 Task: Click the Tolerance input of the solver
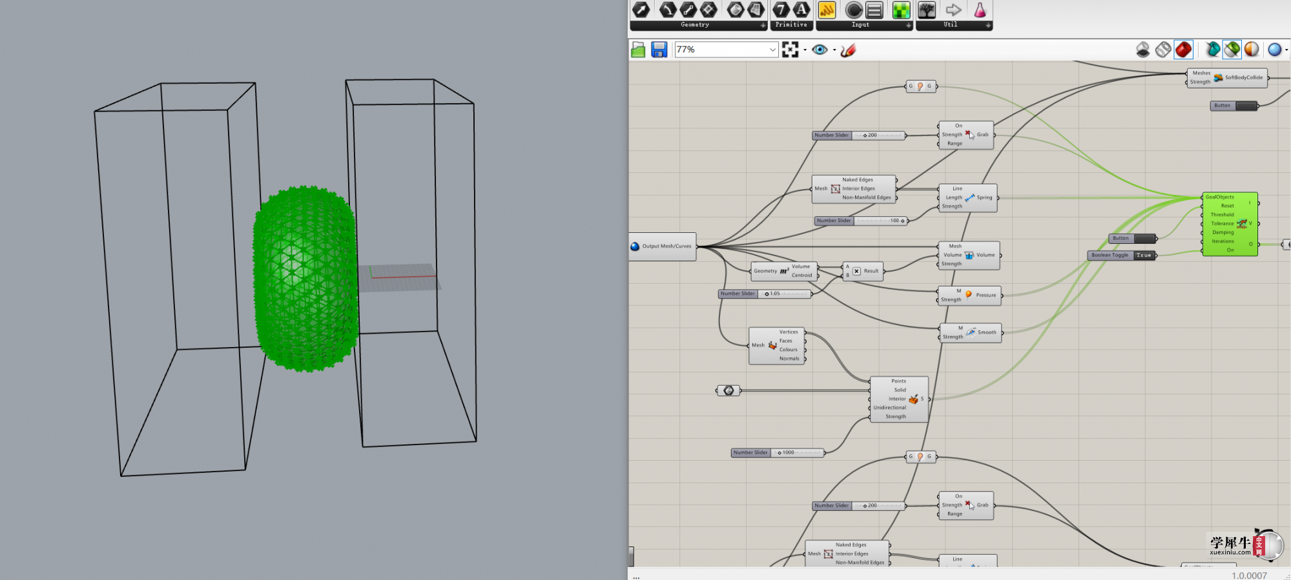coord(1222,223)
